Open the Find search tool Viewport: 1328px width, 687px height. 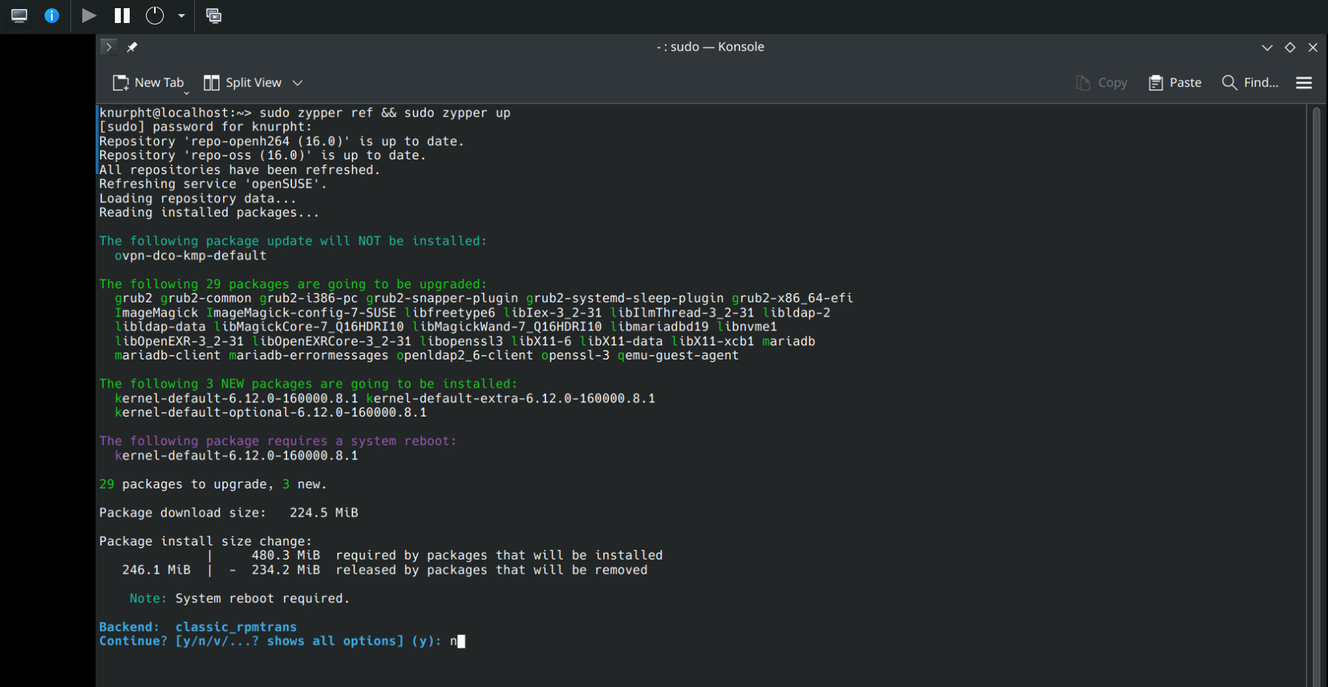click(x=1250, y=82)
